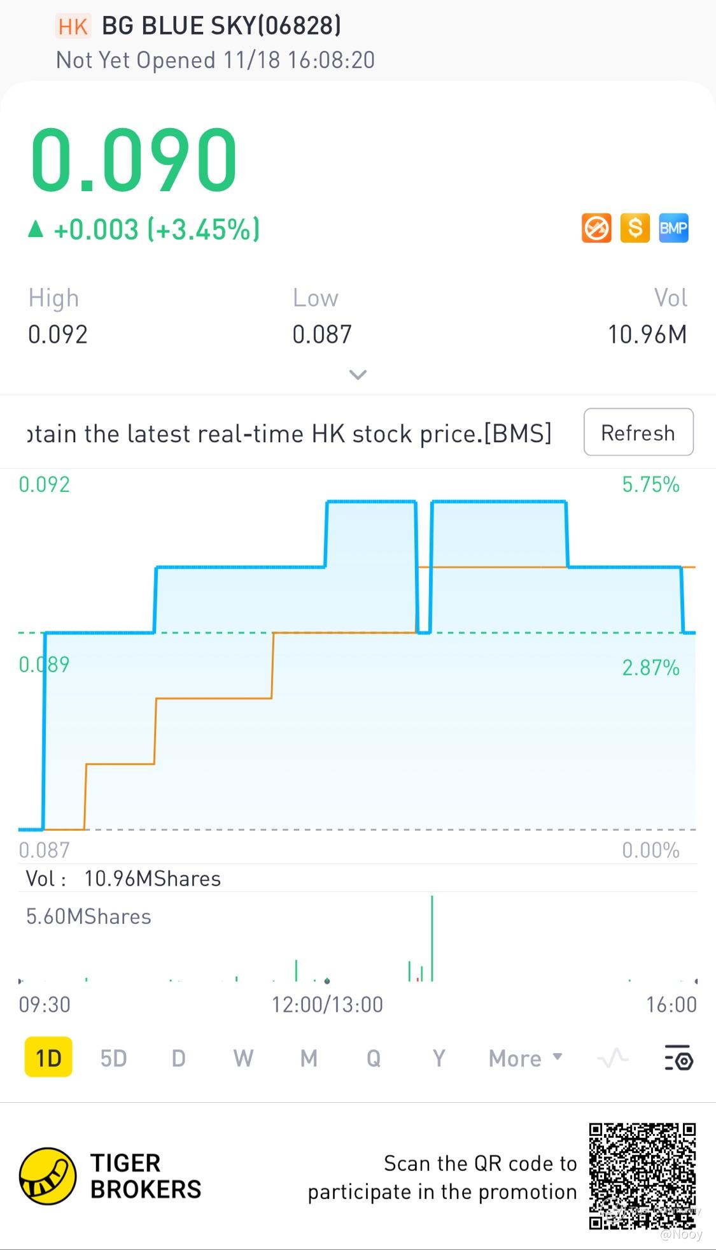The image size is (716, 1250).
Task: Tap the Tiger Brokers logo
Action: tap(48, 1176)
